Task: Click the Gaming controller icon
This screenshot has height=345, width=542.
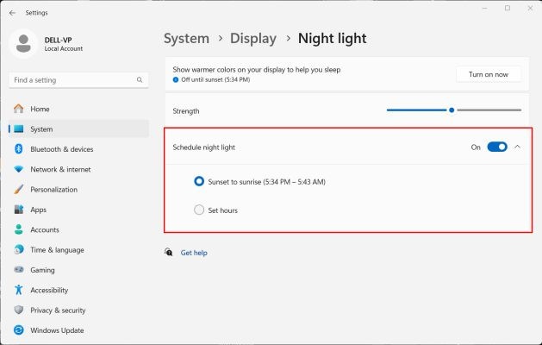Action: [x=18, y=270]
